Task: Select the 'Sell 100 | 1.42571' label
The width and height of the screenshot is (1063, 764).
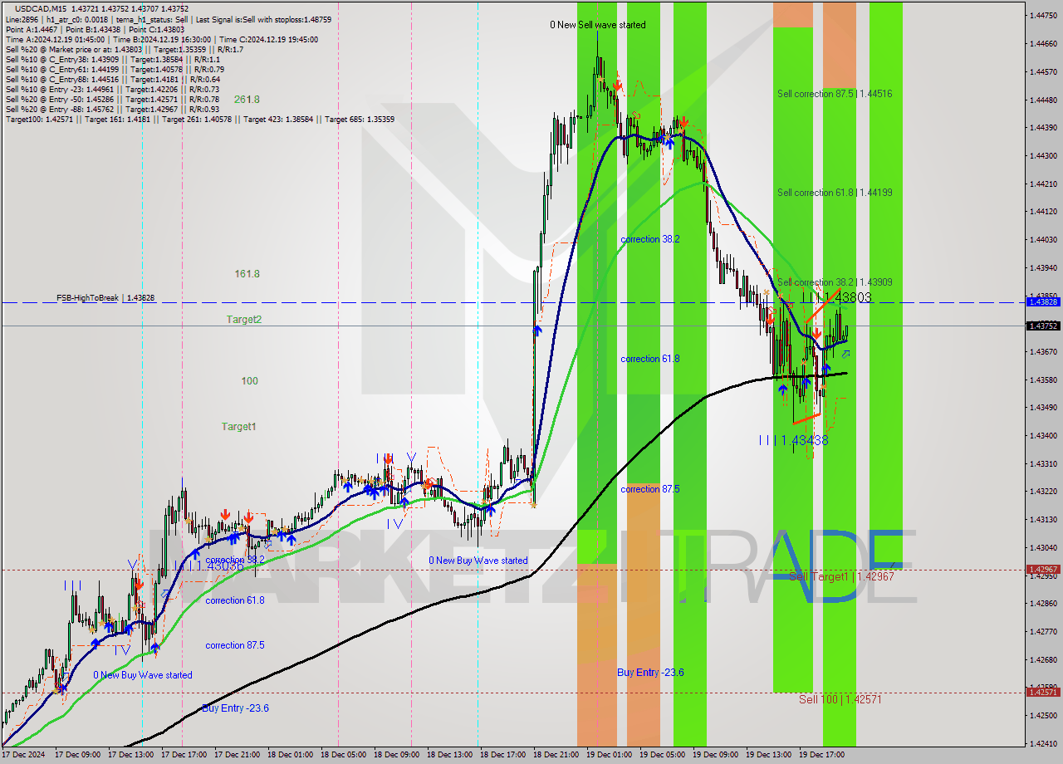Action: click(x=840, y=699)
